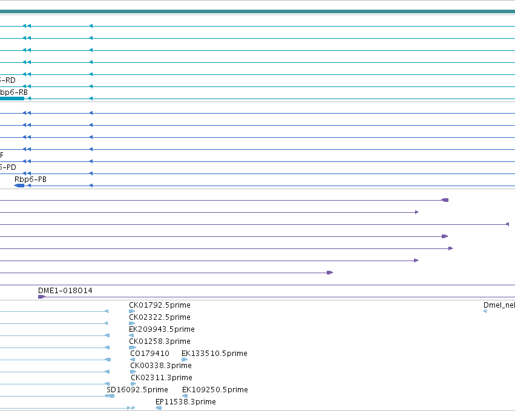Image resolution: width=515 pixels, height=411 pixels.
Task: Click the exon glyph under EK133510.5prime
Action: (185, 360)
